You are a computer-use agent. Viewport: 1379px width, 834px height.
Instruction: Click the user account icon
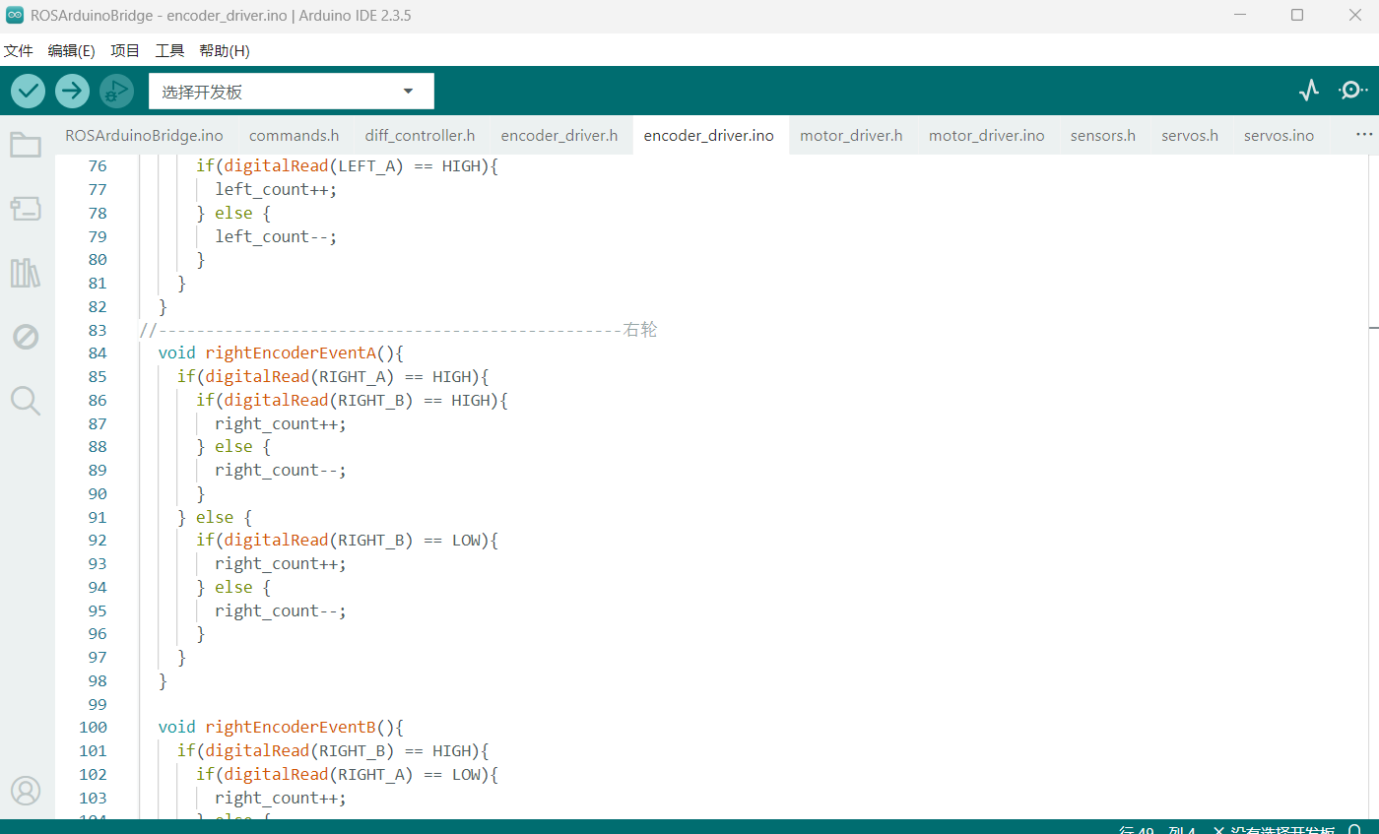26,791
